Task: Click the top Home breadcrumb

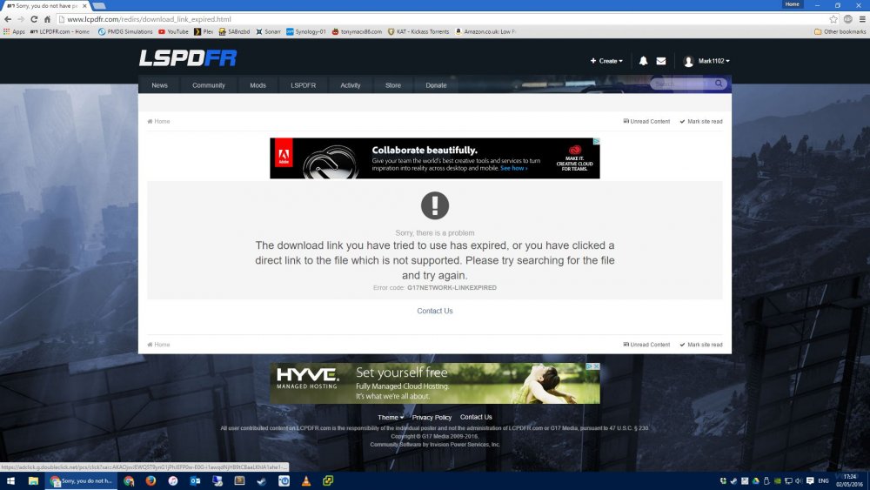Action: click(158, 122)
